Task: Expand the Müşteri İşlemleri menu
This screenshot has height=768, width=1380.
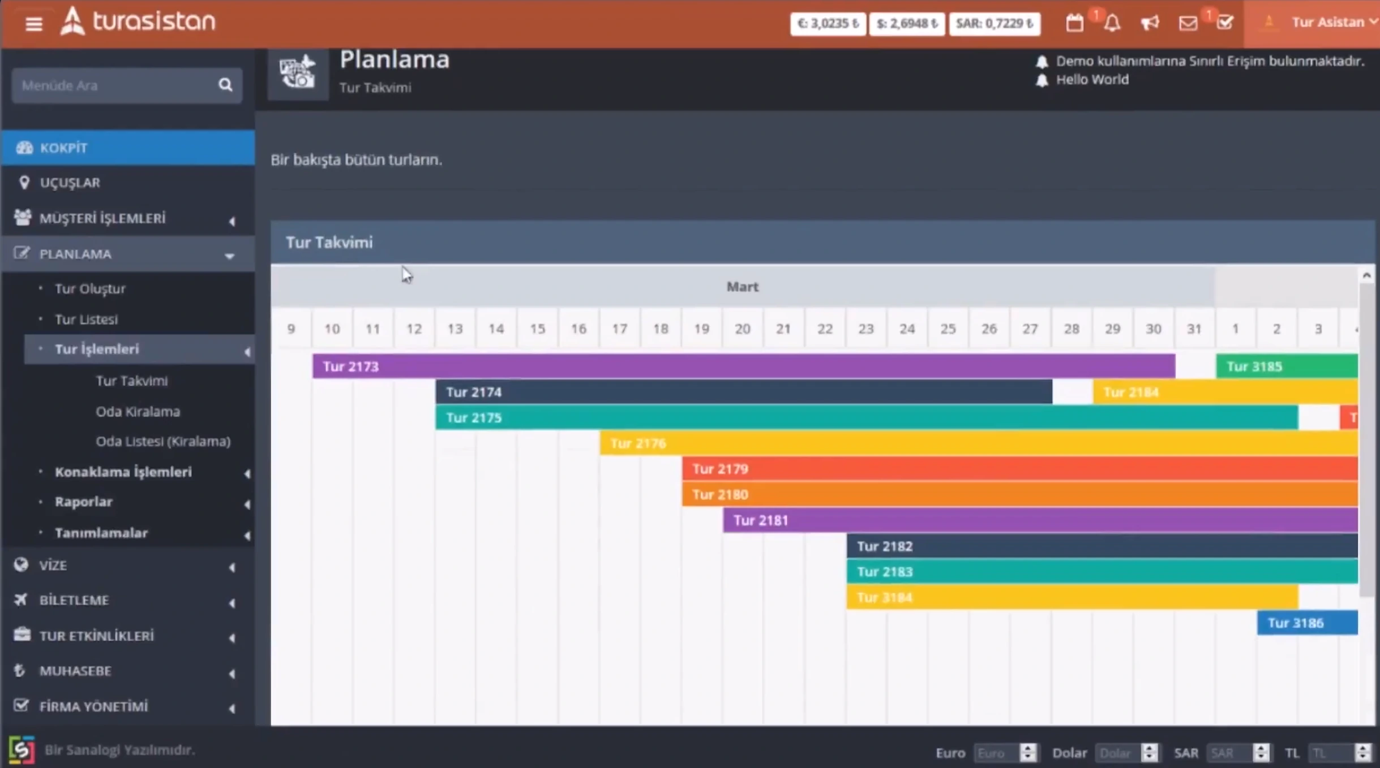Action: (x=127, y=218)
